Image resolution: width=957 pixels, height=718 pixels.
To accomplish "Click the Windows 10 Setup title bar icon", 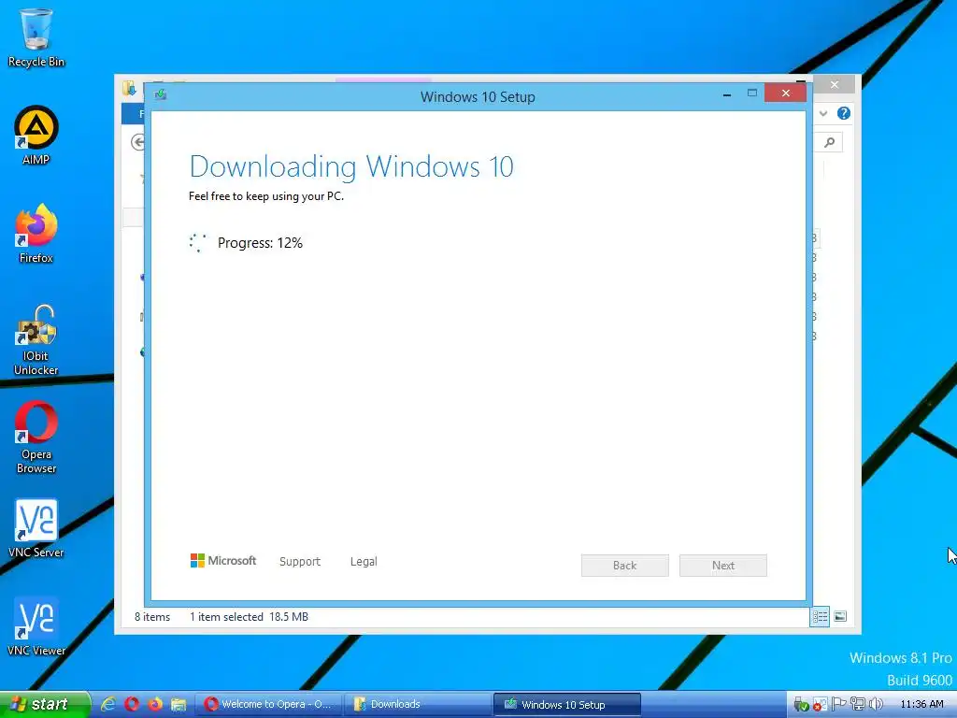I will pyautogui.click(x=161, y=94).
